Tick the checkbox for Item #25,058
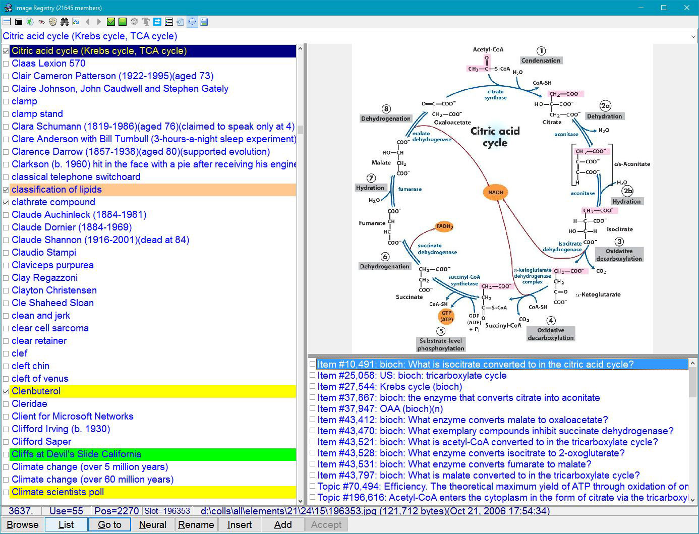The width and height of the screenshot is (699, 534). coord(313,376)
